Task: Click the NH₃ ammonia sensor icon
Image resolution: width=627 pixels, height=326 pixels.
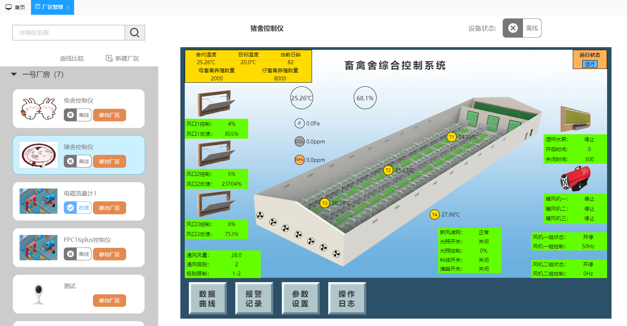Action: pos(299,160)
